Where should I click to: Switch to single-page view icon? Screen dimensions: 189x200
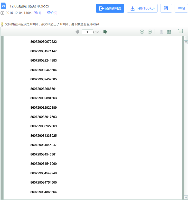click(161, 32)
